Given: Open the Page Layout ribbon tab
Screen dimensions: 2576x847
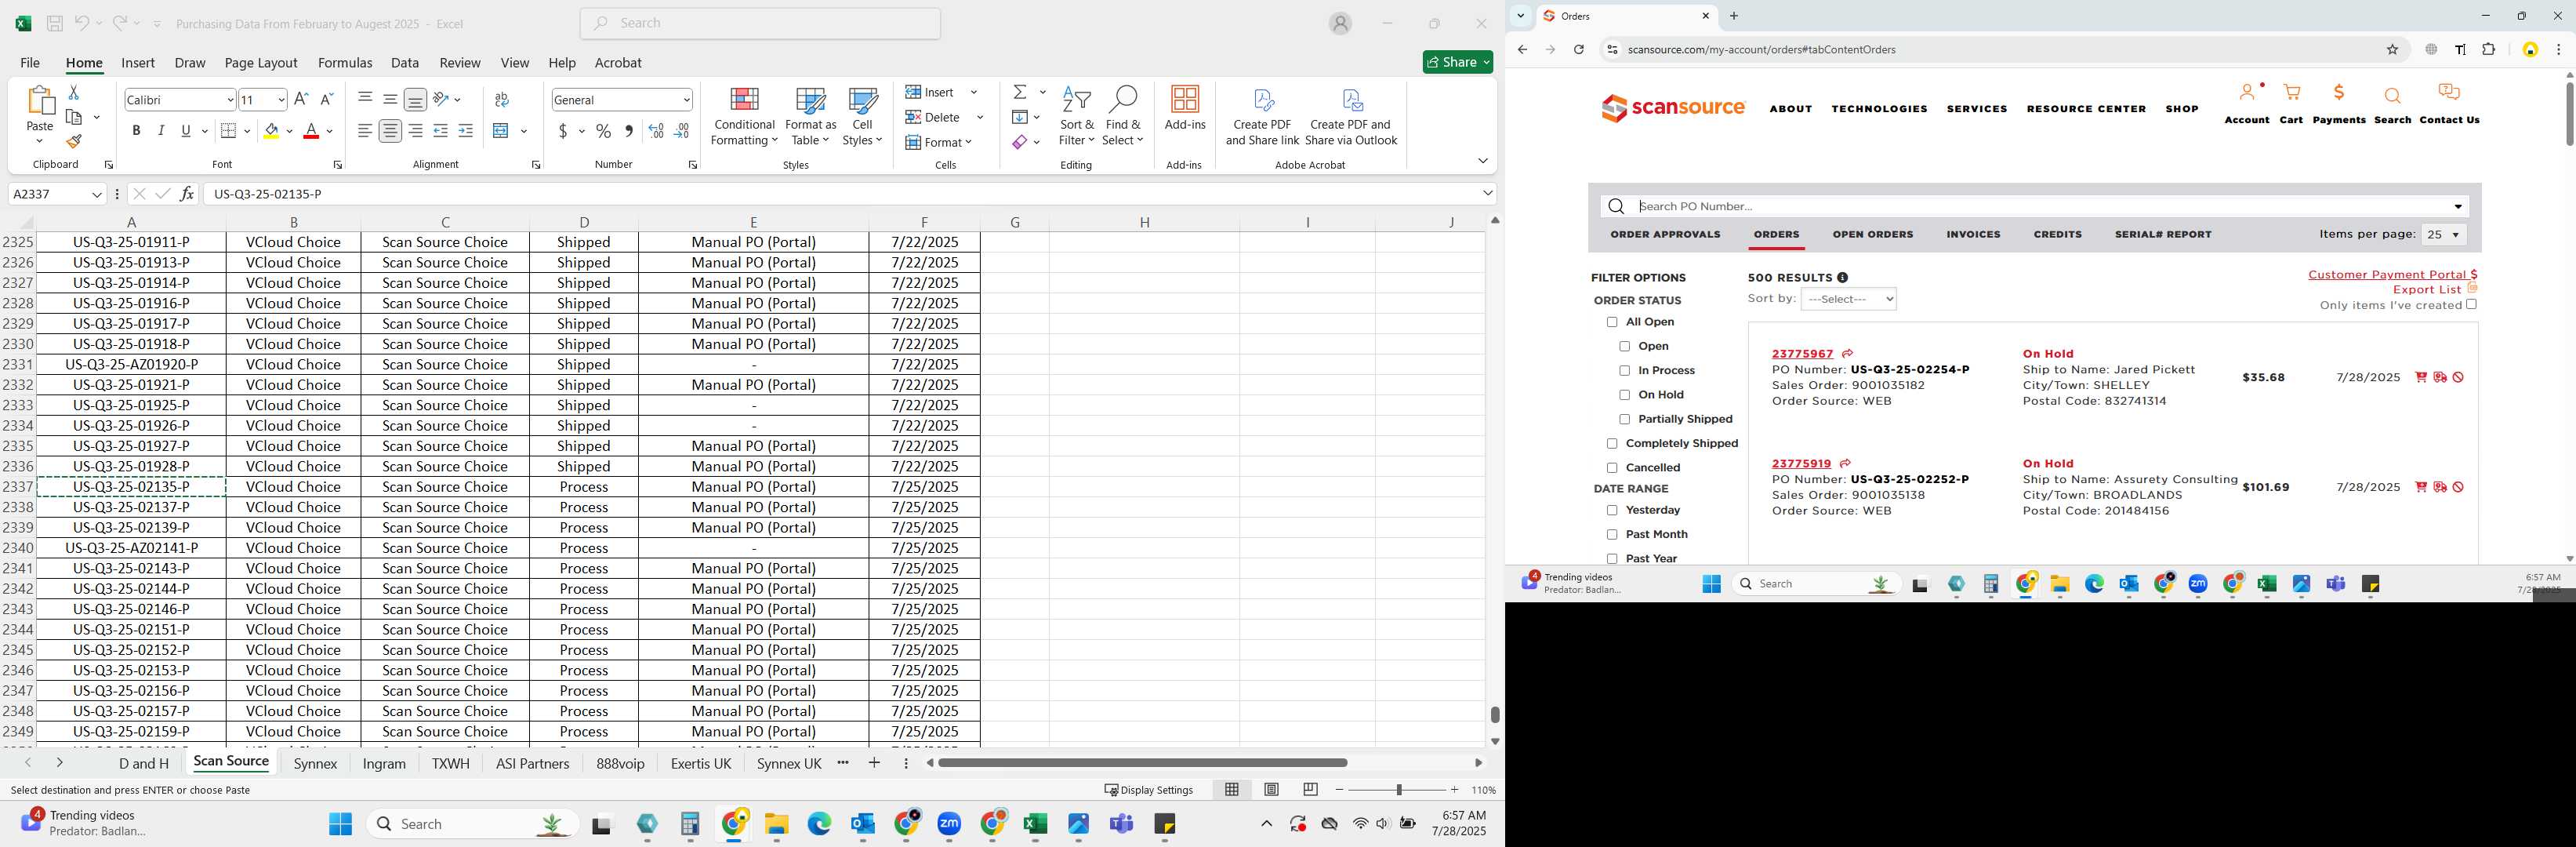Looking at the screenshot, I should coord(261,63).
